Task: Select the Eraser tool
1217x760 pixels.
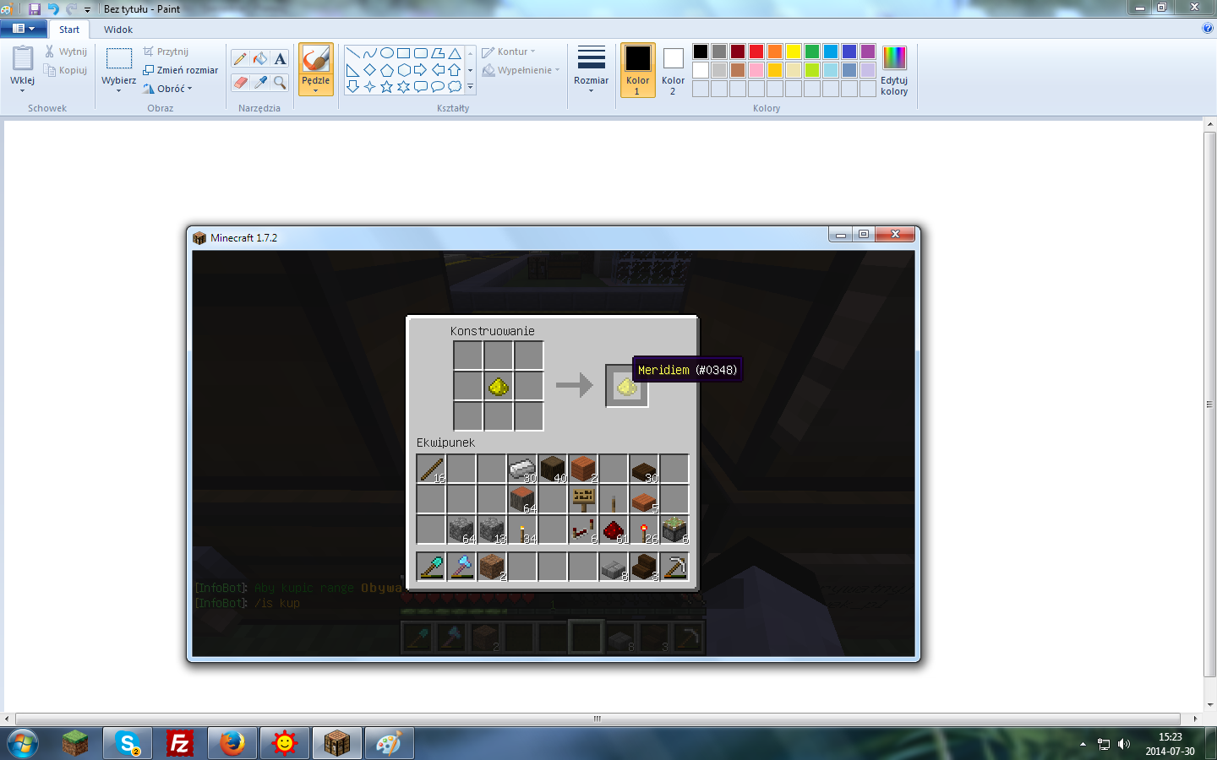Action: (x=240, y=83)
